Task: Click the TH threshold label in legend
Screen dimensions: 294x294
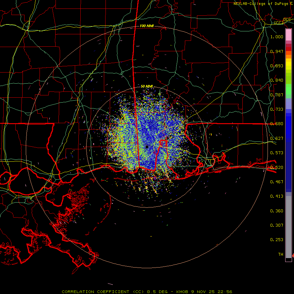Action: pos(281,254)
